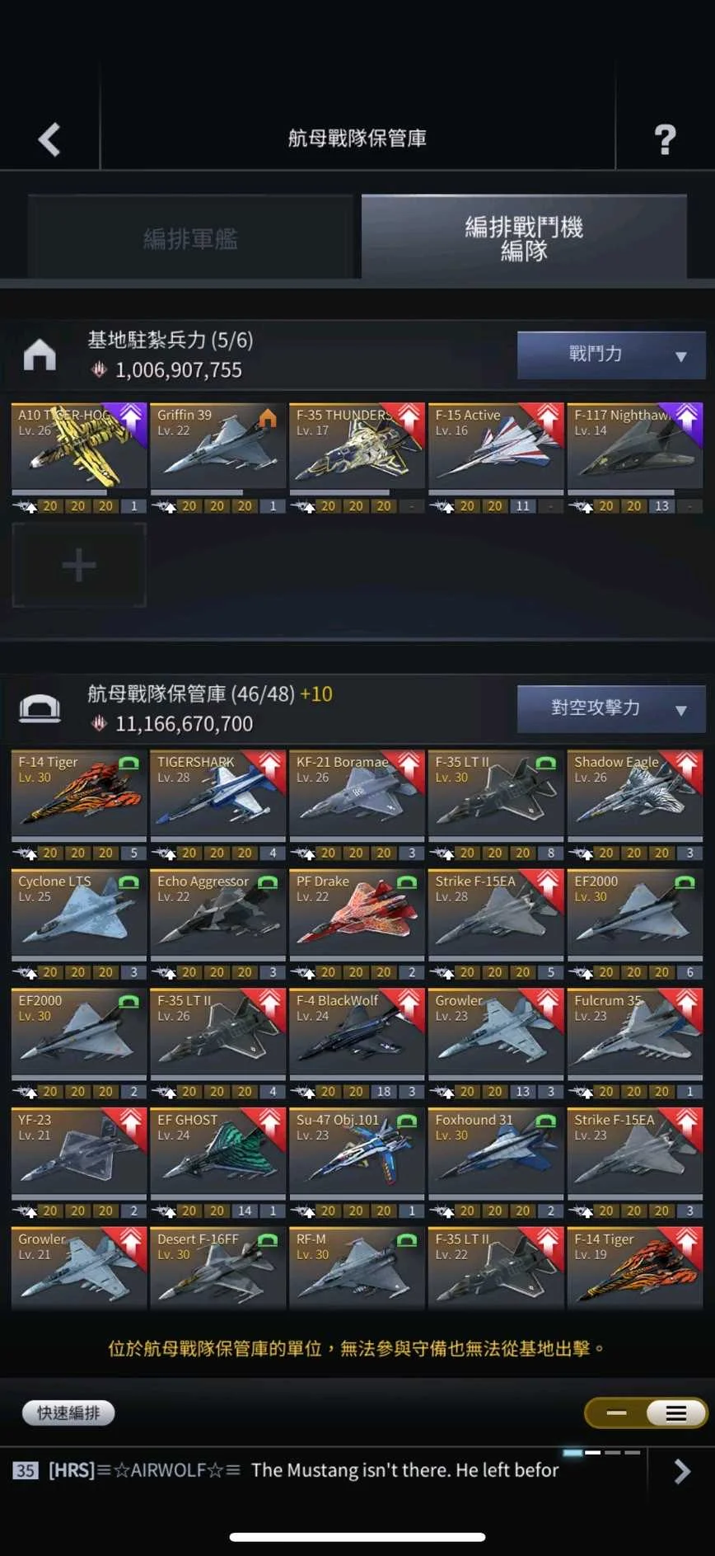715x1556 pixels.
Task: Add a unit to empty plus slot
Action: [x=79, y=566]
